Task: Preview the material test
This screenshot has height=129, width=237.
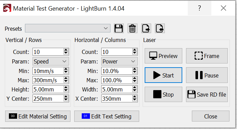Action: [163, 56]
